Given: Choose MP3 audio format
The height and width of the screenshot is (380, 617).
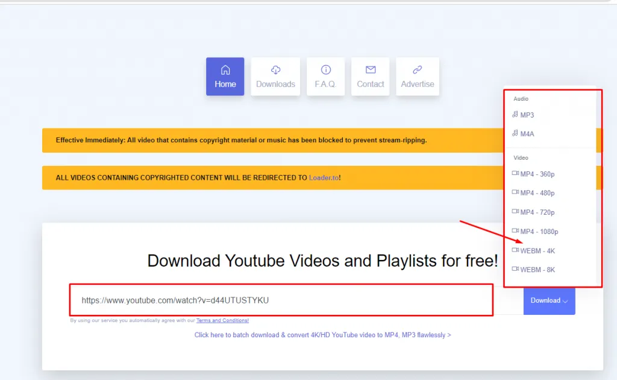Looking at the screenshot, I should (x=527, y=115).
